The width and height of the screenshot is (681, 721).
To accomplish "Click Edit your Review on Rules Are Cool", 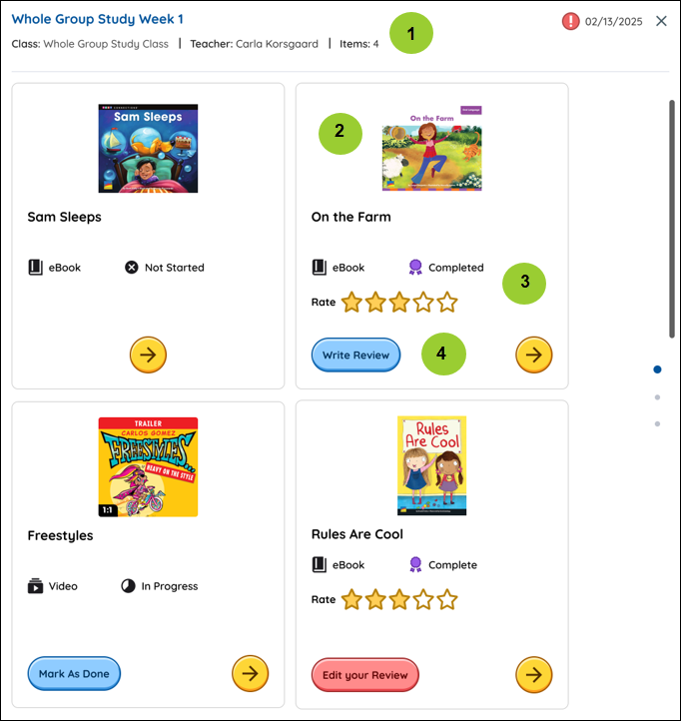I will click(x=365, y=675).
